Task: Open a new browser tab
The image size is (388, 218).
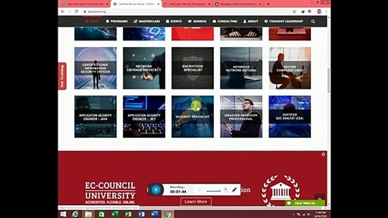Action: pos(268,4)
